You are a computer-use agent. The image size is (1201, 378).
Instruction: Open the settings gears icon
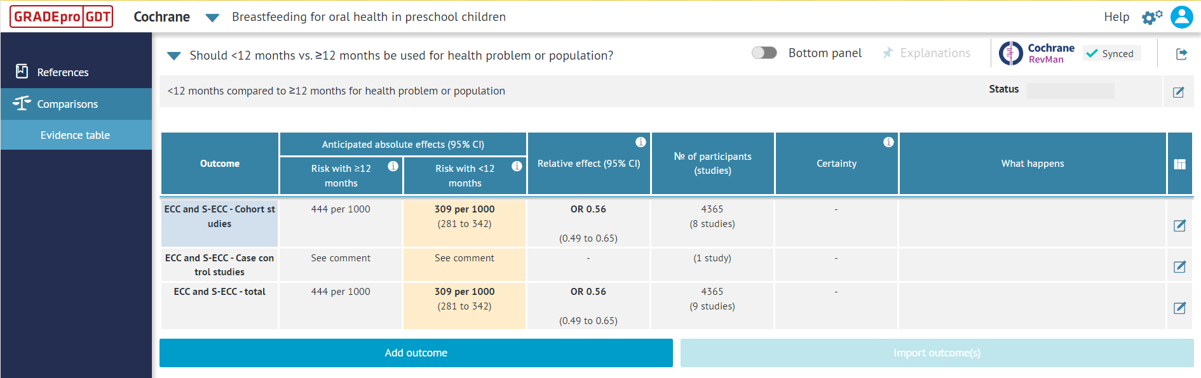[x=1151, y=17]
